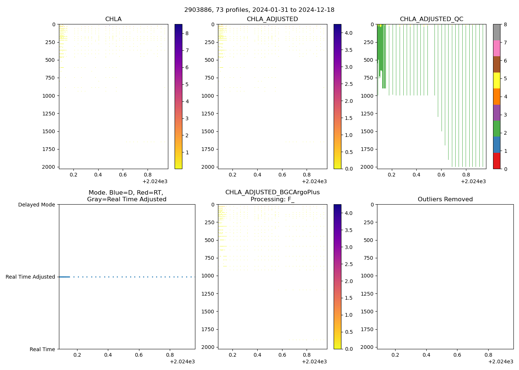Click the blue segment in the QC colorbar
Viewport: 519px width, 370px height.
[497, 145]
